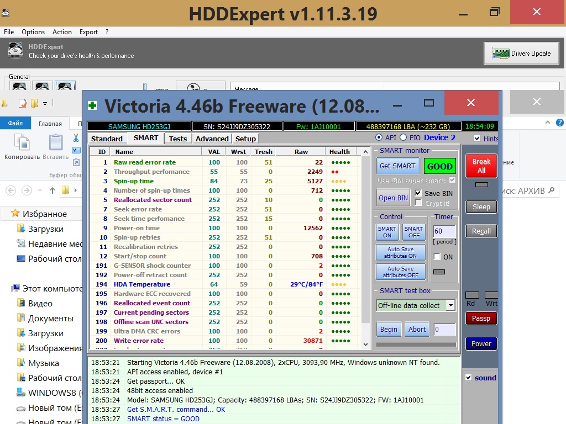Image resolution: width=566 pixels, height=424 pixels.
Task: Select Этот компьютер in Explorer tree
Action: [48, 288]
